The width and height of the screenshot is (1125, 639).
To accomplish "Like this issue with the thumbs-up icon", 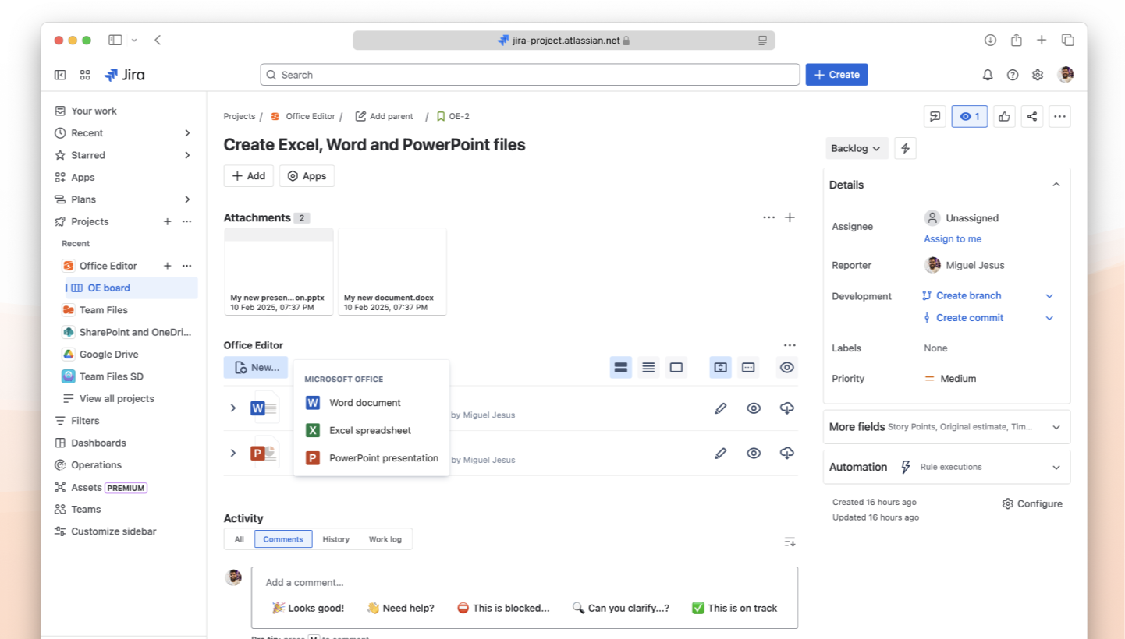I will (1004, 117).
